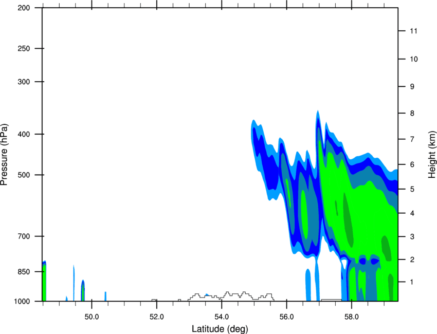
Task: Pick the 11 km height label
Action: (414, 31)
